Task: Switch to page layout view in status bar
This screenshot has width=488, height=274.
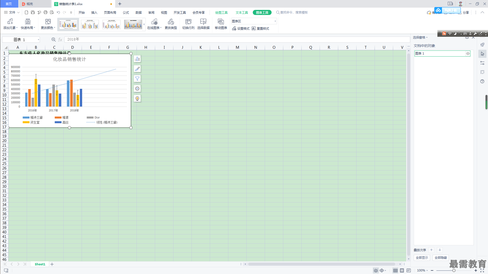Action: (402, 271)
